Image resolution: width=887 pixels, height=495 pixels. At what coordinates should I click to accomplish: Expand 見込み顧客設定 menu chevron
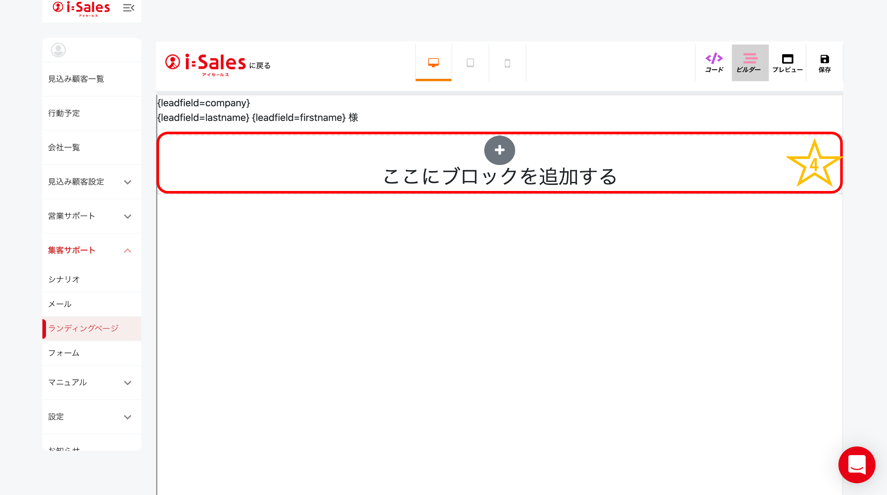pyautogui.click(x=127, y=182)
